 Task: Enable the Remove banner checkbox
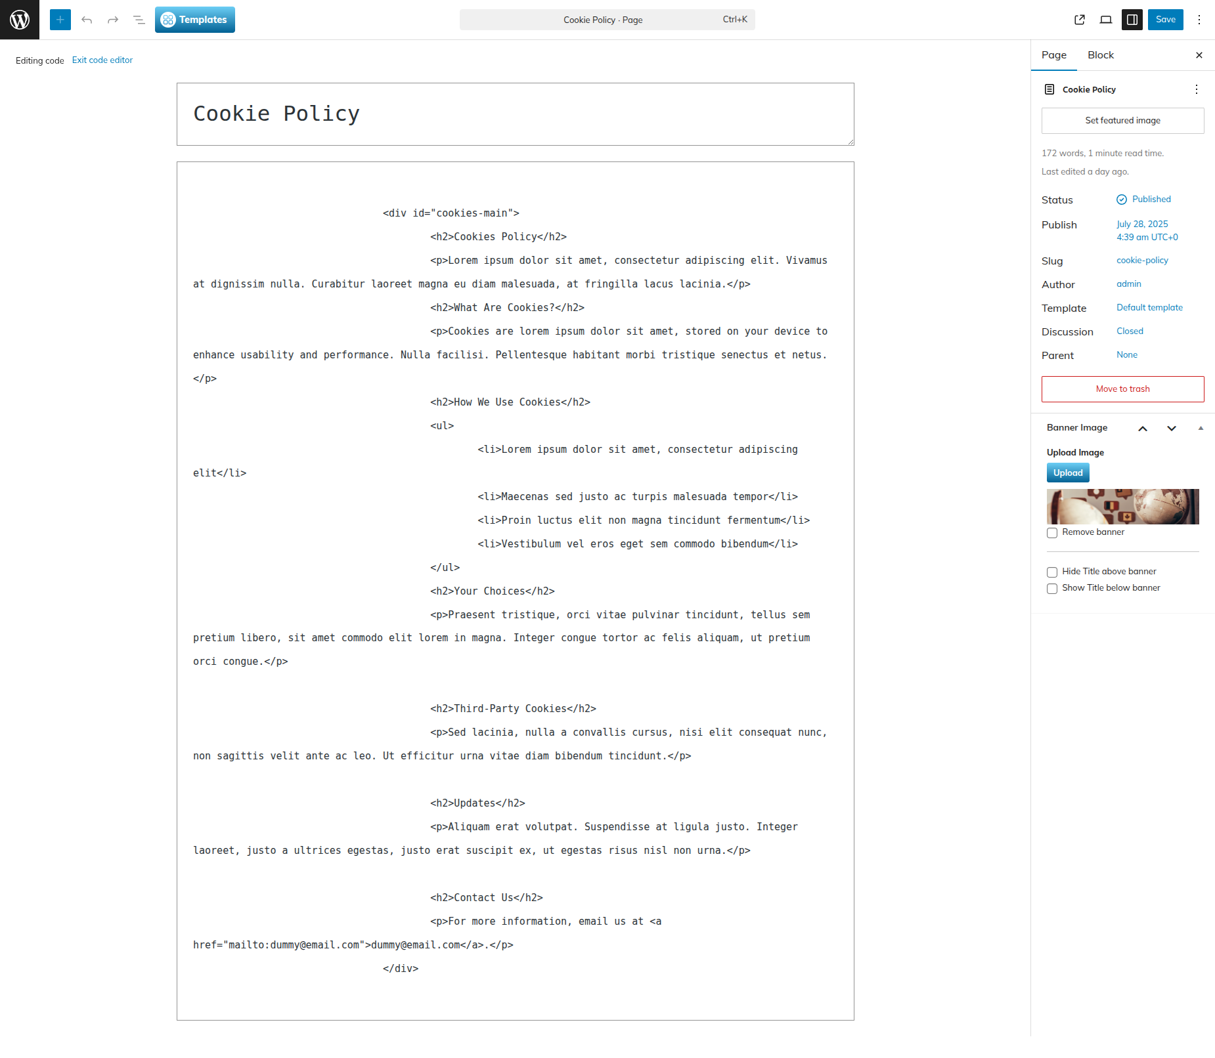coord(1052,533)
